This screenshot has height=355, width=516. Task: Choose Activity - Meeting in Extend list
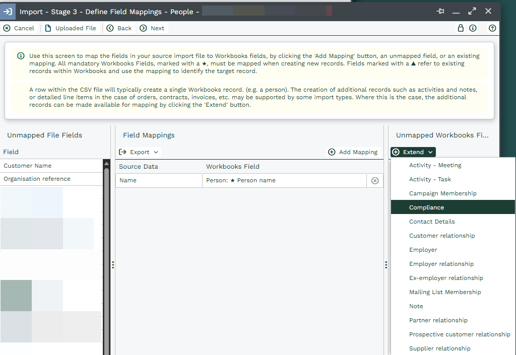[435, 165]
